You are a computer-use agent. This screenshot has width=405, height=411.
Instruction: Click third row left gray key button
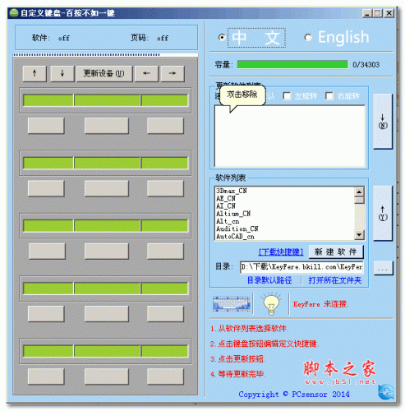tap(47, 251)
